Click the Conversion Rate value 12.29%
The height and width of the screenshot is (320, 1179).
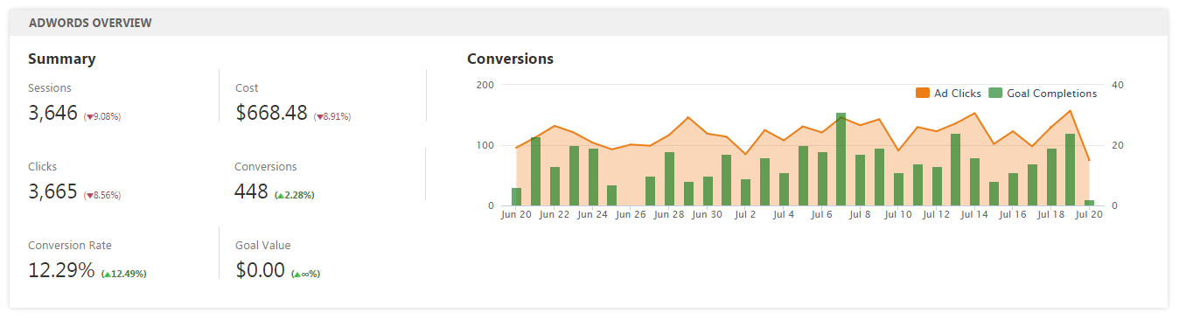[61, 271]
